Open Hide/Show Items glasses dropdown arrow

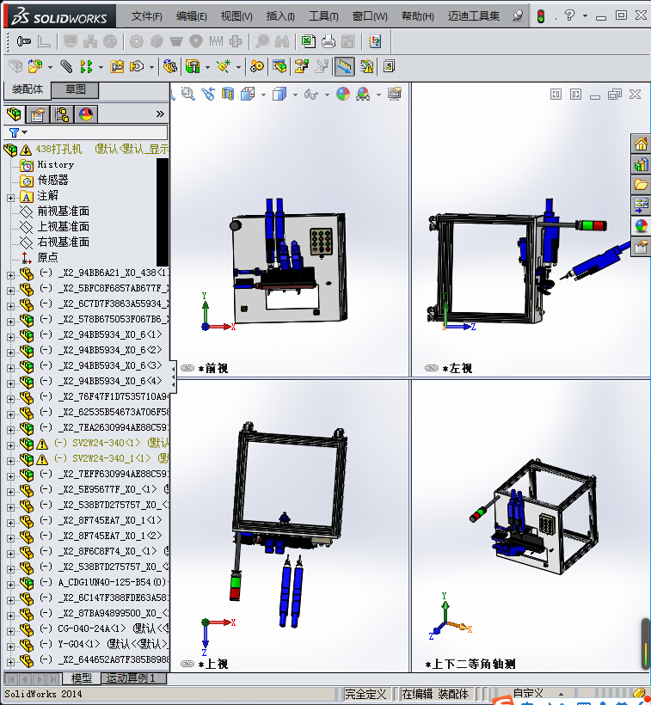tap(327, 95)
